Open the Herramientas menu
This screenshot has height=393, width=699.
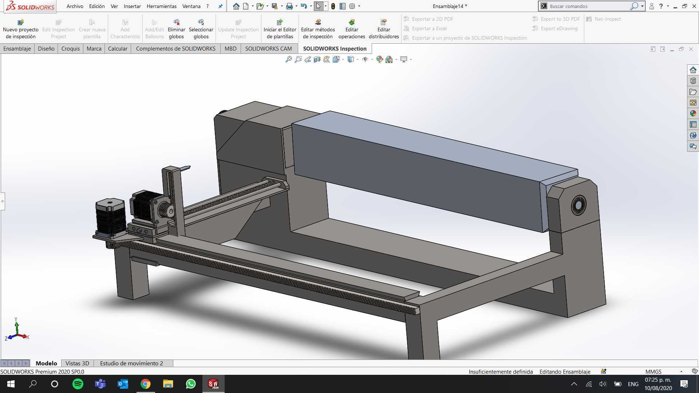(161, 6)
